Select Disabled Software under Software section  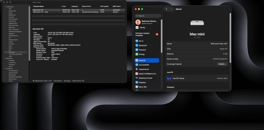(16, 77)
